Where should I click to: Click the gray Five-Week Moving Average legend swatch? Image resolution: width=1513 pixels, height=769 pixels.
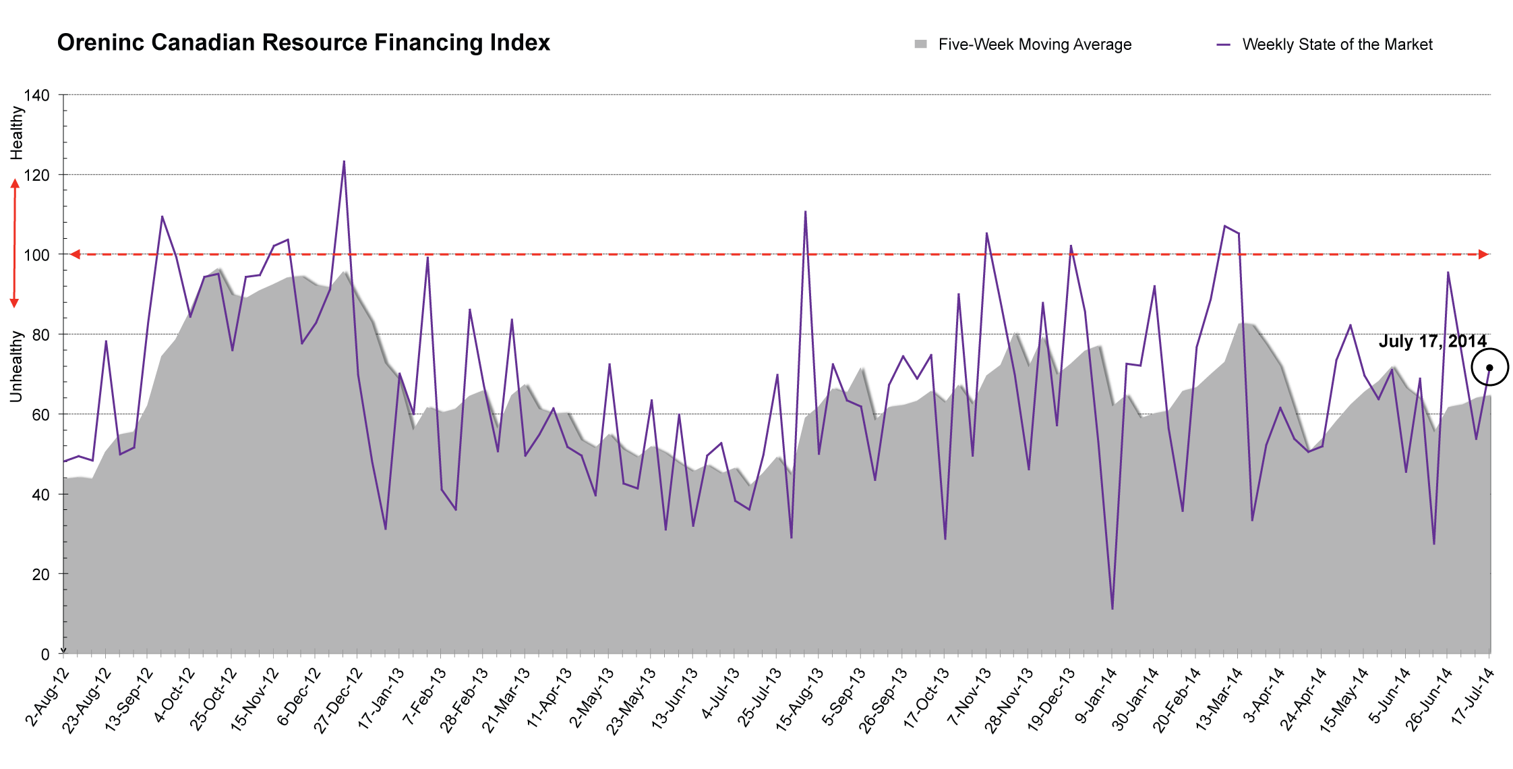(920, 44)
